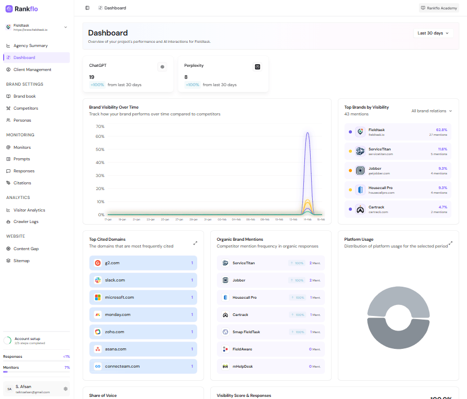Viewport: 467px width, 399px height.
Task: Open Rankflo Academy
Action: (x=438, y=8)
